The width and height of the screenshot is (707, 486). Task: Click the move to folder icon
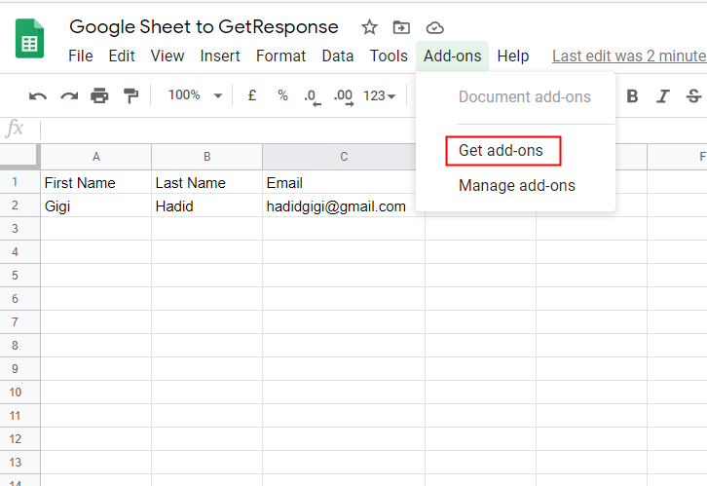pos(401,27)
